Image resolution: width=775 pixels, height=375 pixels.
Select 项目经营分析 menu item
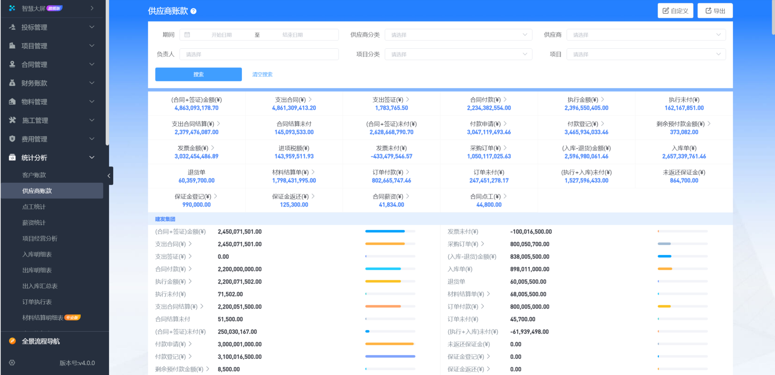point(40,239)
